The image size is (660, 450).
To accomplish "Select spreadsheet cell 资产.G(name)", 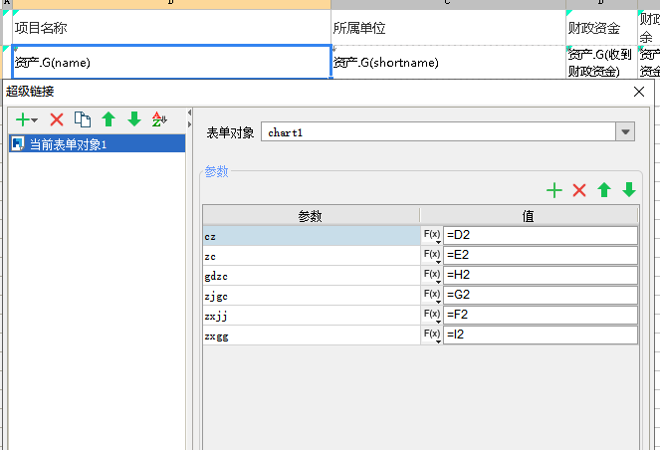I will tap(171, 63).
